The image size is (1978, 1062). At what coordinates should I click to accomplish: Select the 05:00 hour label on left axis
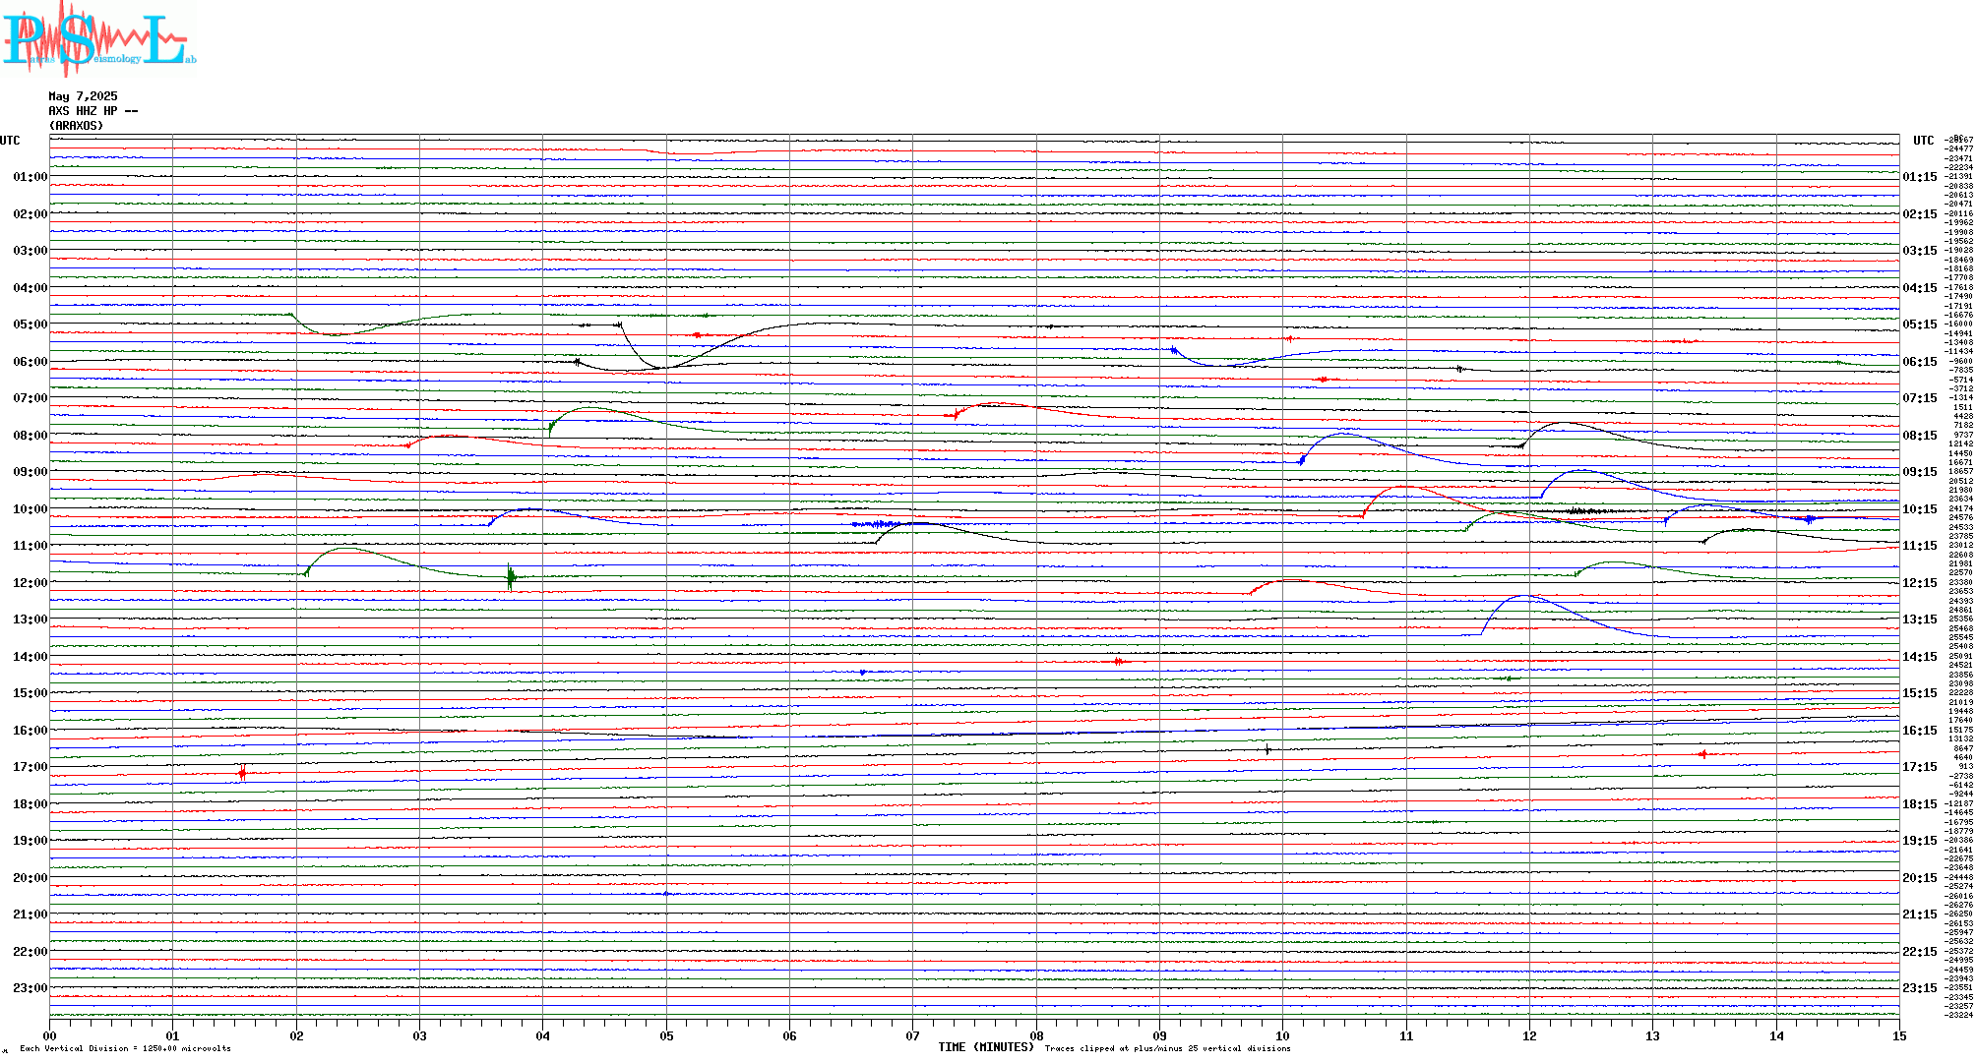coord(30,324)
